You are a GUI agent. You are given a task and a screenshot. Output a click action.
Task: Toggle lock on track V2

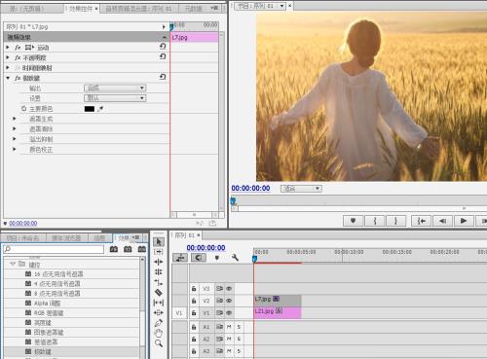tap(194, 301)
